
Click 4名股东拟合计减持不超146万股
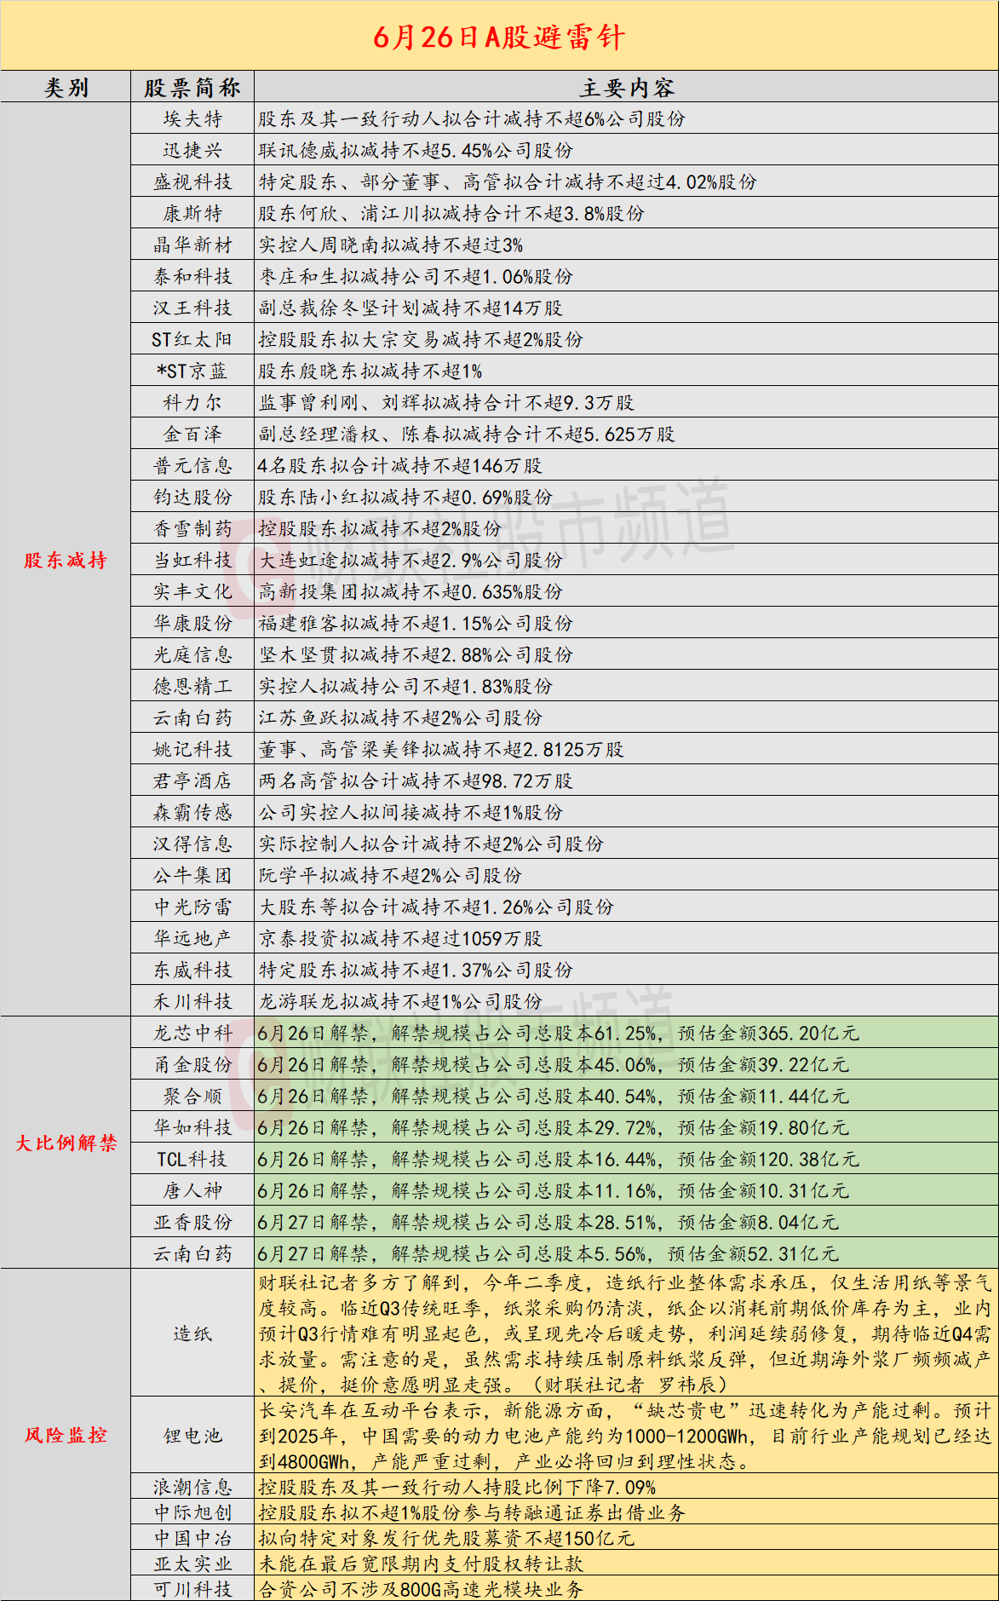coord(400,465)
